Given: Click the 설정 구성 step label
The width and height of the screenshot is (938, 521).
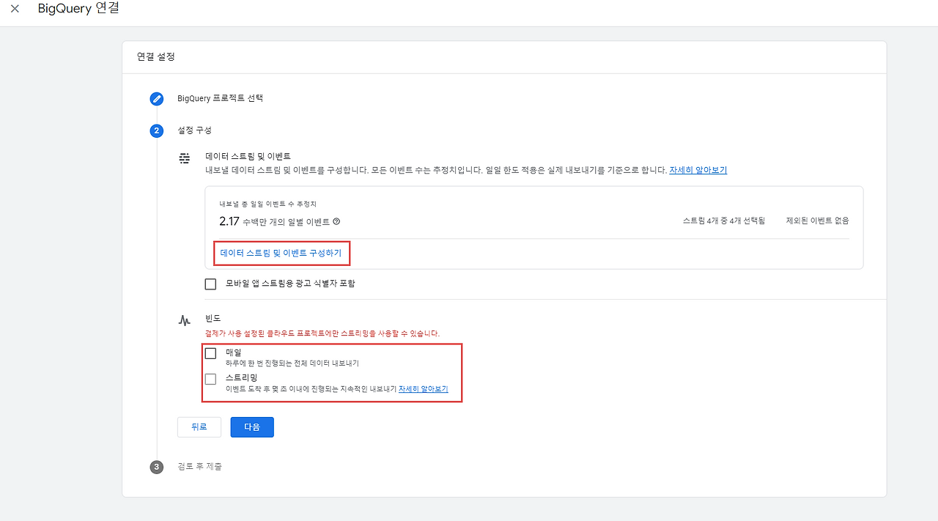Looking at the screenshot, I should click(194, 130).
